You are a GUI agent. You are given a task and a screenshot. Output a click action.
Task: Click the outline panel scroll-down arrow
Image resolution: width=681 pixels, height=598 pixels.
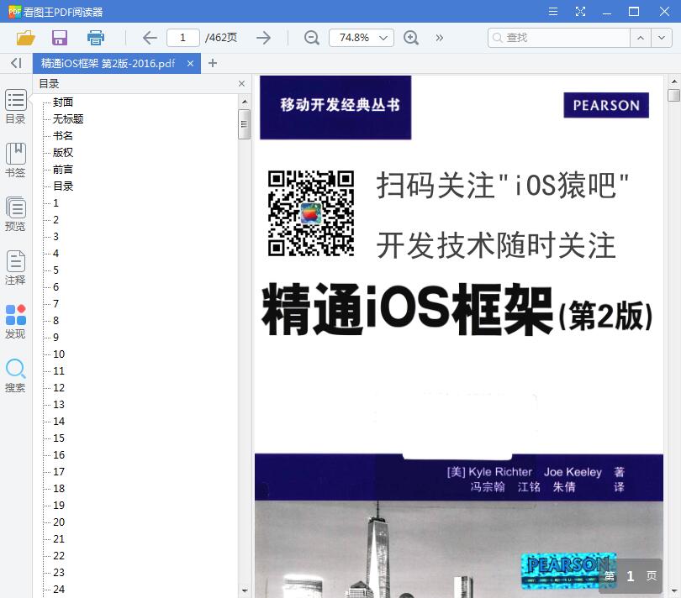(x=244, y=590)
